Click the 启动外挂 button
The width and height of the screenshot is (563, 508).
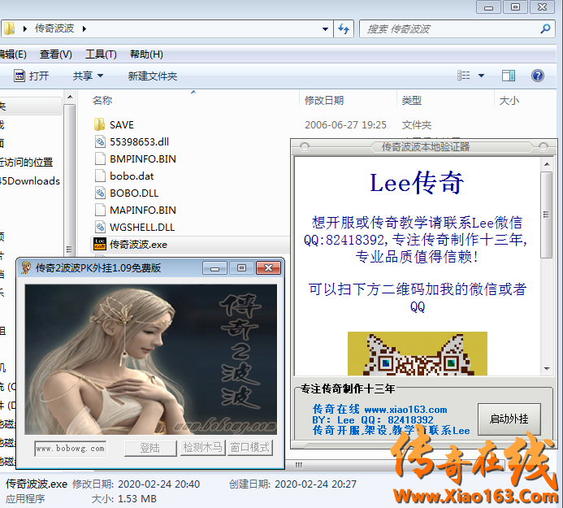[x=509, y=419]
